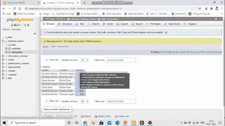This screenshot has width=225, height=126.
Task: Open page settings gear at top right
Action: pos(216,19)
